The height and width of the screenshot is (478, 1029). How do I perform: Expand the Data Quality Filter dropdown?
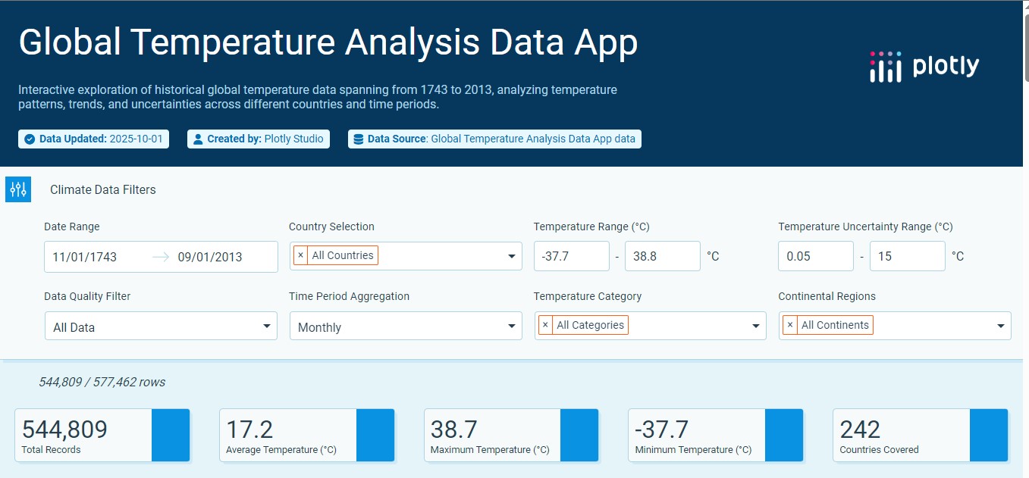(x=266, y=326)
